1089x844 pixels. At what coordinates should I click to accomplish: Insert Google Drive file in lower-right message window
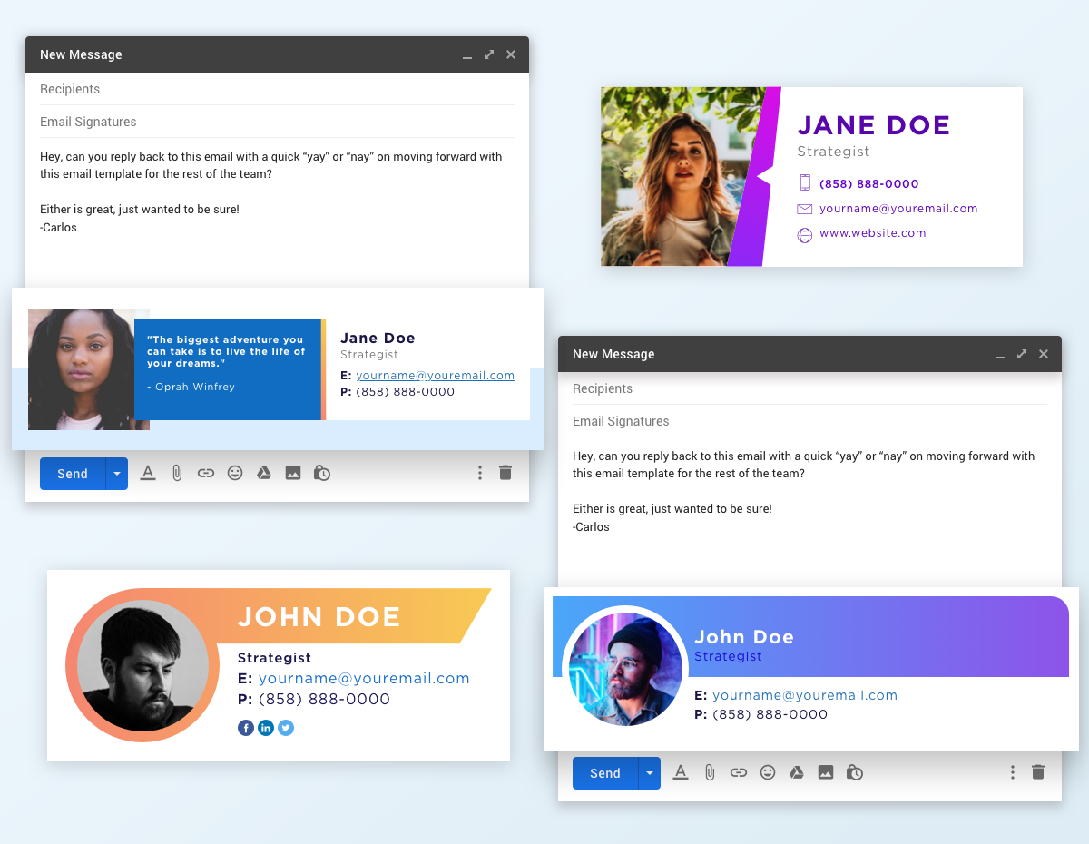(x=797, y=772)
